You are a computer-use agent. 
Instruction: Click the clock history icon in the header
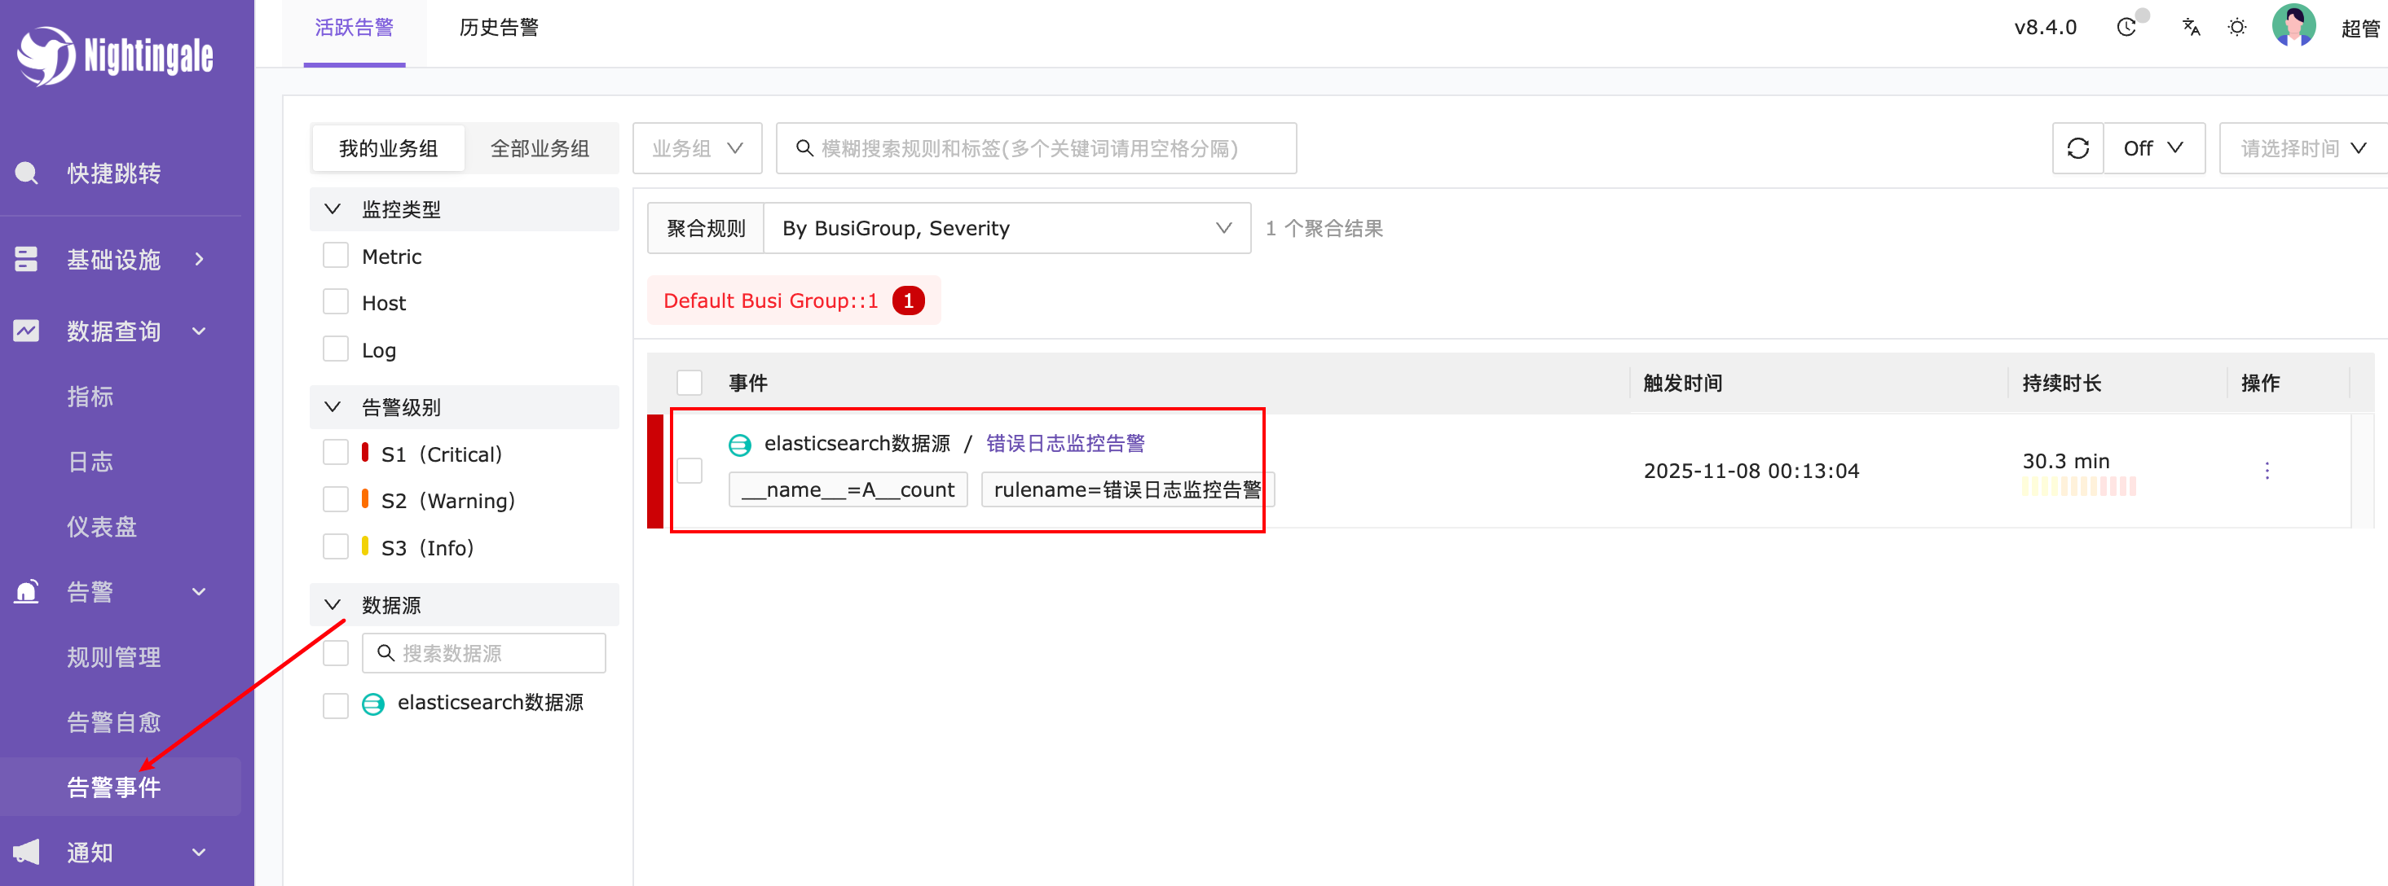pos(2126,27)
